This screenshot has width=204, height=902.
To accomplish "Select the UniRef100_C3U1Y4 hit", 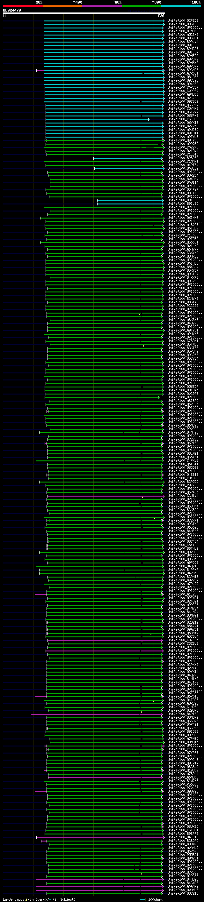I will pyautogui.click(x=183, y=496).
